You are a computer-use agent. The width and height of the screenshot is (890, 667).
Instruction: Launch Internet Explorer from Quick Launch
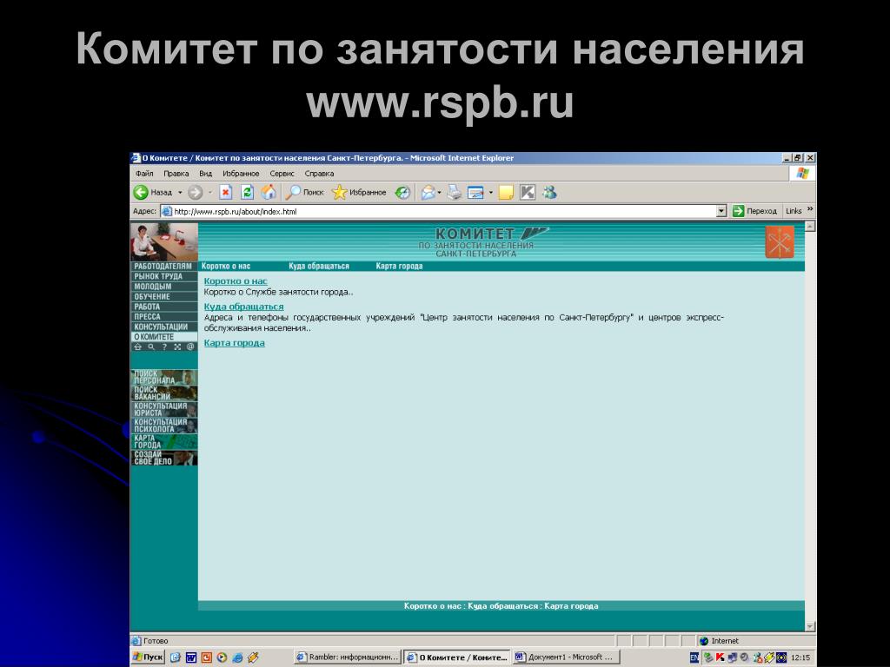click(237, 657)
